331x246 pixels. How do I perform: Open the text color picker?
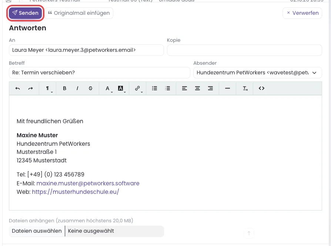[108, 88]
